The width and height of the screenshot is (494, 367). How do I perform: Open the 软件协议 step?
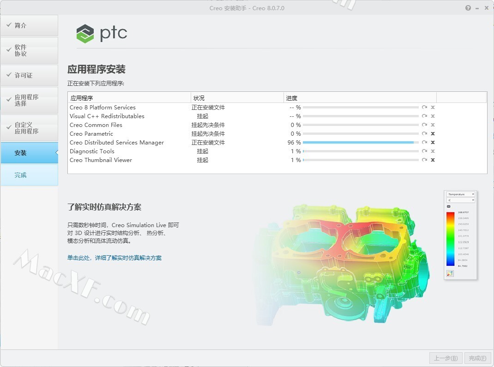pyautogui.click(x=29, y=50)
